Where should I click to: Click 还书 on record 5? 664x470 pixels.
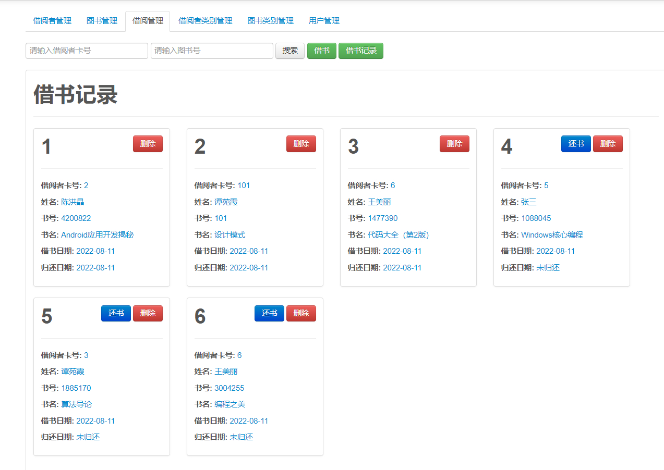[116, 313]
